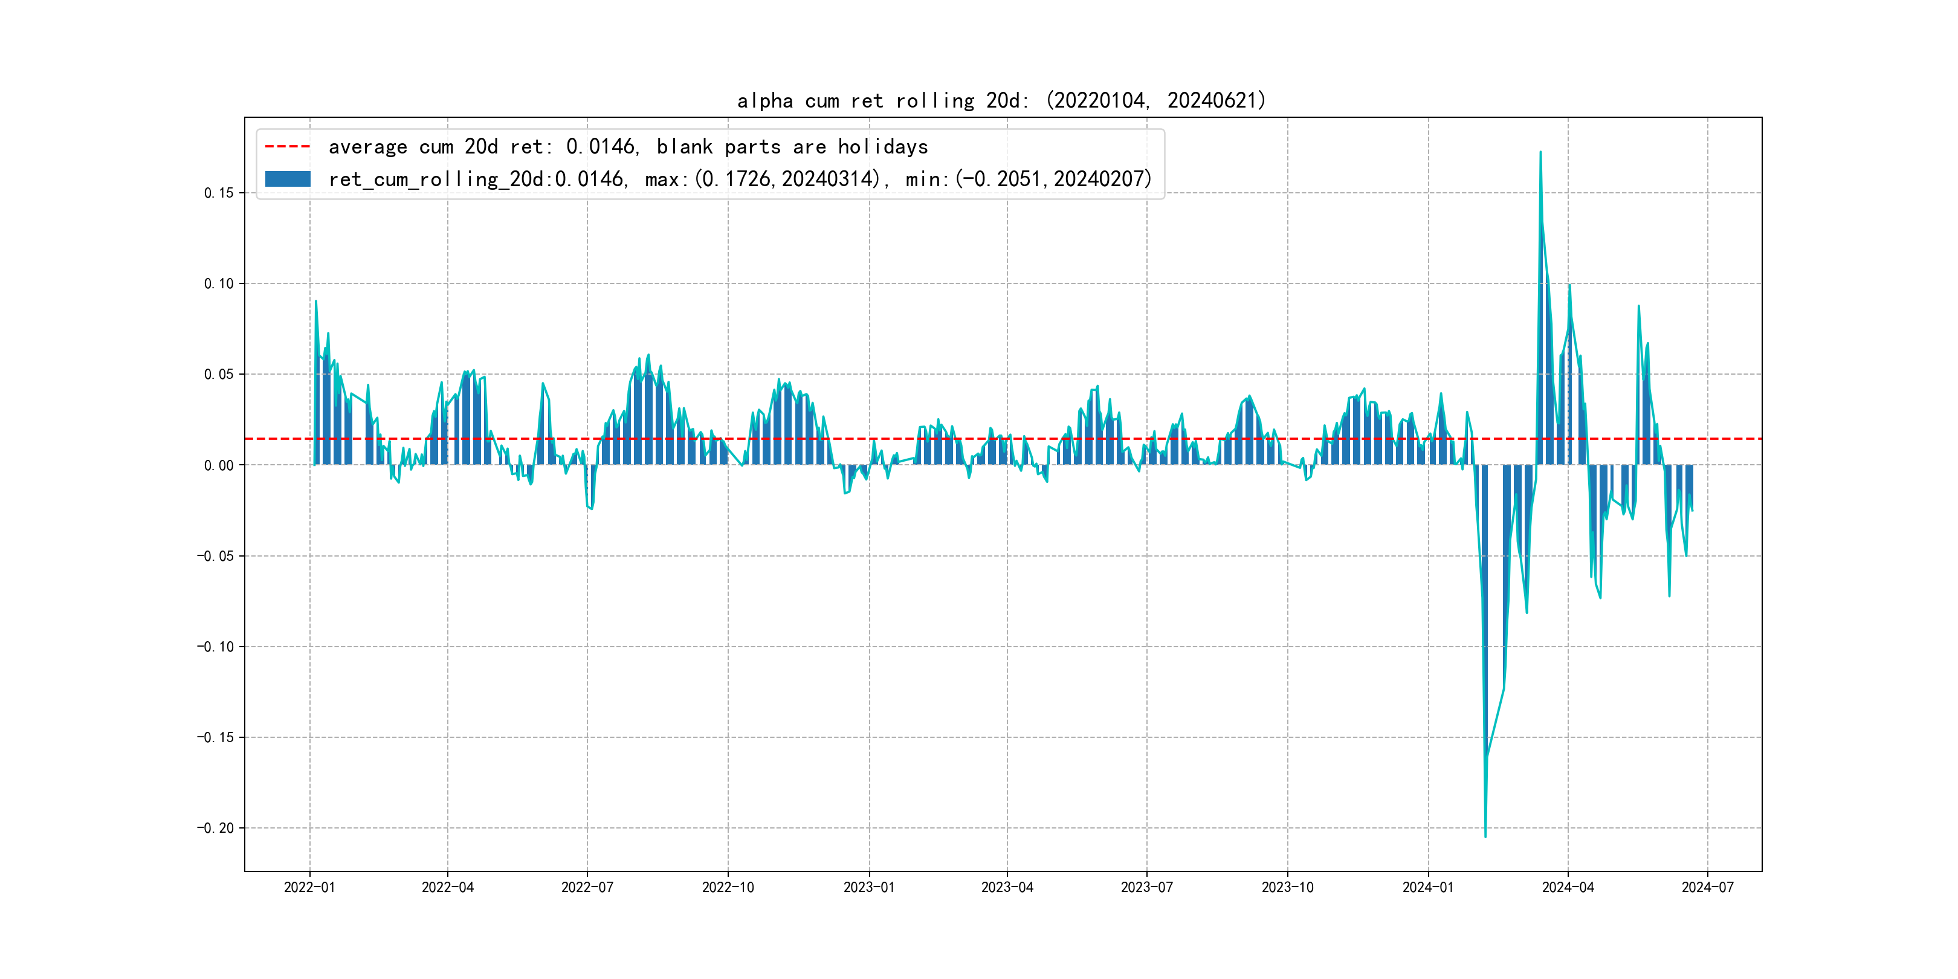Click the average cum 20d ret legend label
Screen dimensions: 1958x979
pos(628,147)
